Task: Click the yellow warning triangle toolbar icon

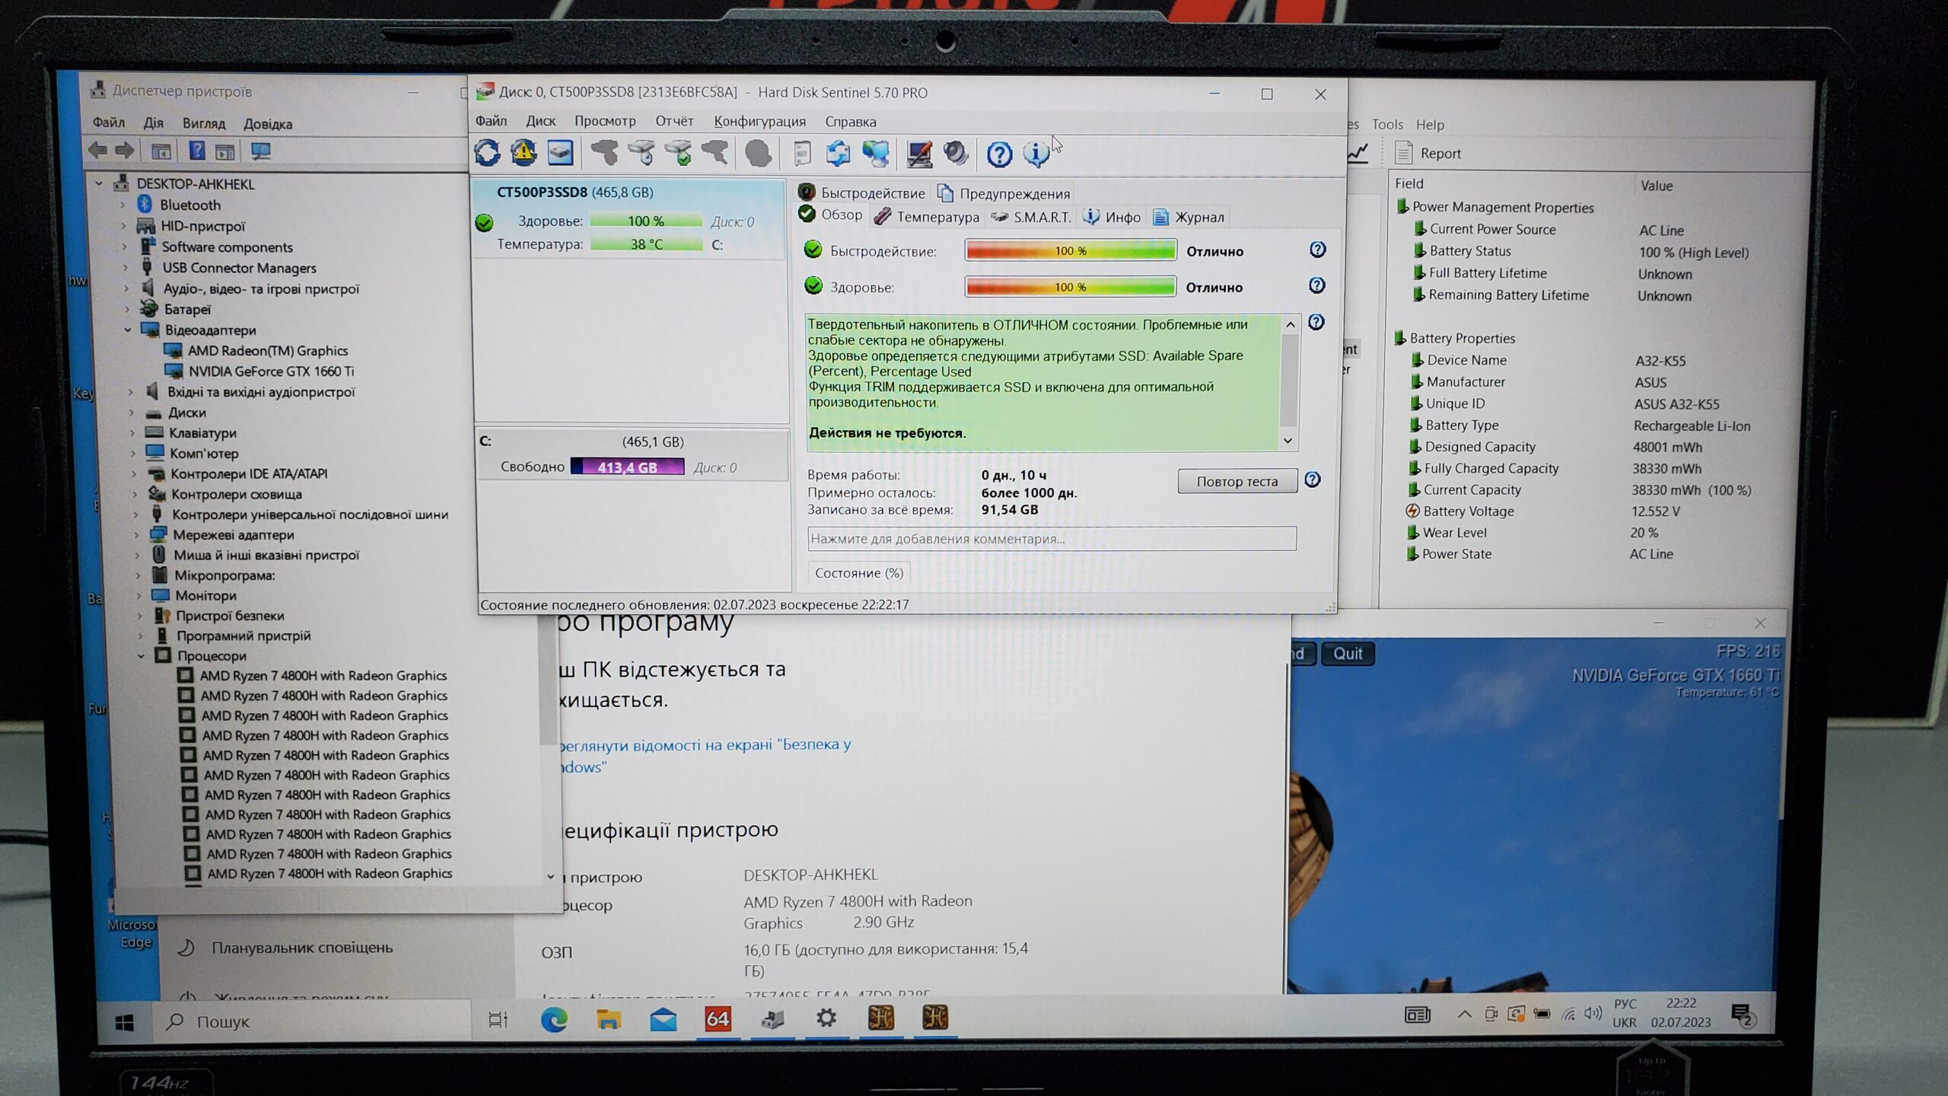Action: [524, 153]
